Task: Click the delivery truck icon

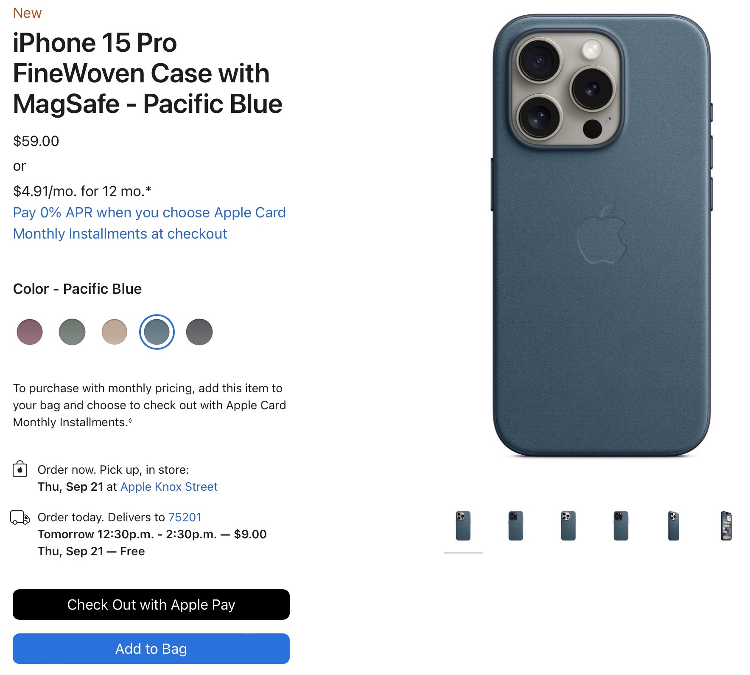Action: pos(20,517)
